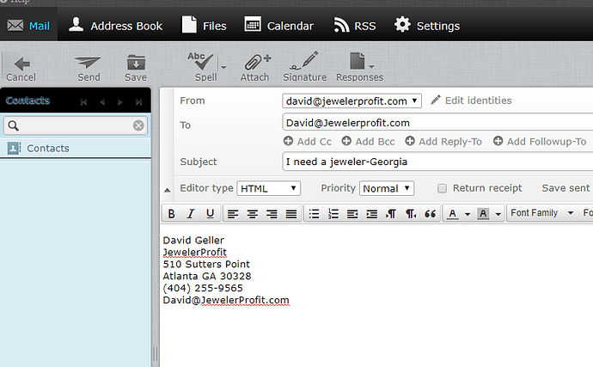Switch to the Calendar tab

(278, 26)
